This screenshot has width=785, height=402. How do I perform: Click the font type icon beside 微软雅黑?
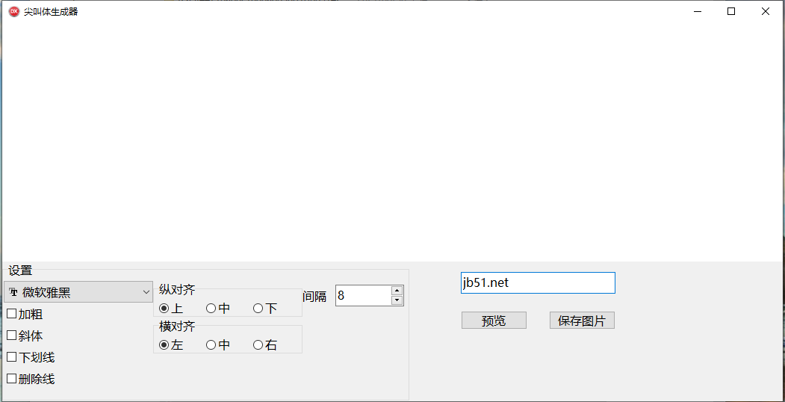13,292
